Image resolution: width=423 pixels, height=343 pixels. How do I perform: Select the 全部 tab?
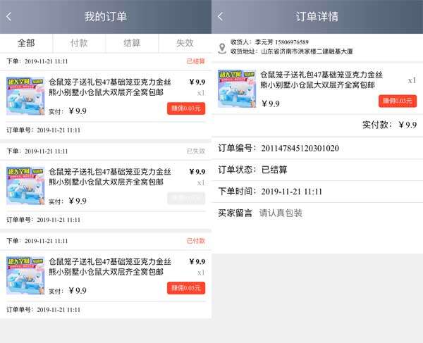tap(26, 43)
